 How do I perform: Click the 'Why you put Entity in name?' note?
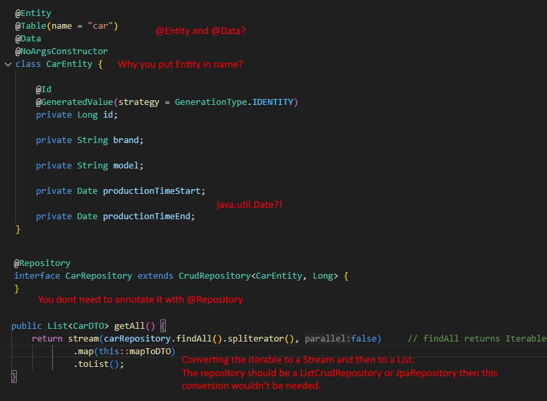coord(181,65)
